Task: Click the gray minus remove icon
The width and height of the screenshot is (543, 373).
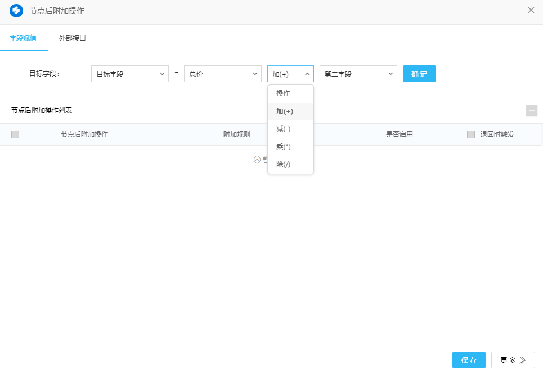Action: pos(531,111)
